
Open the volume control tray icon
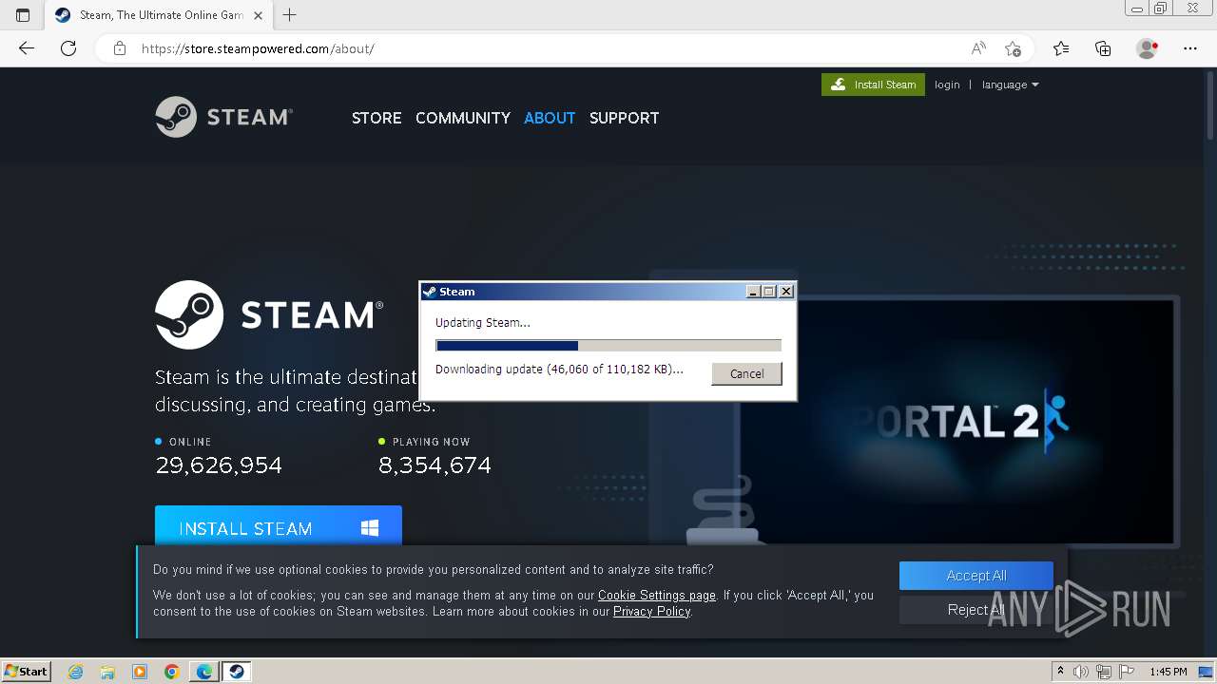point(1081,672)
